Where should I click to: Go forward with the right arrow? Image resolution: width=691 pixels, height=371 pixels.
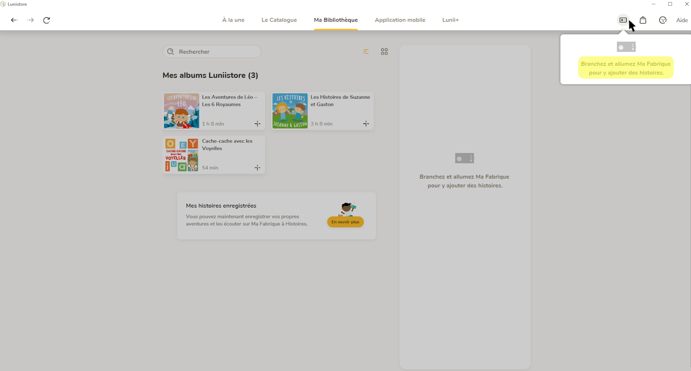[31, 20]
